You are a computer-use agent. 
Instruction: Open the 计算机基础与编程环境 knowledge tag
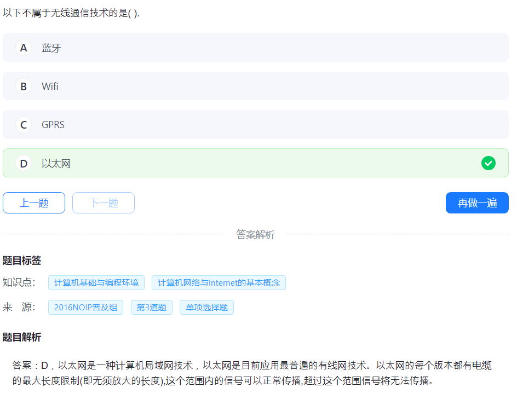pyautogui.click(x=96, y=283)
